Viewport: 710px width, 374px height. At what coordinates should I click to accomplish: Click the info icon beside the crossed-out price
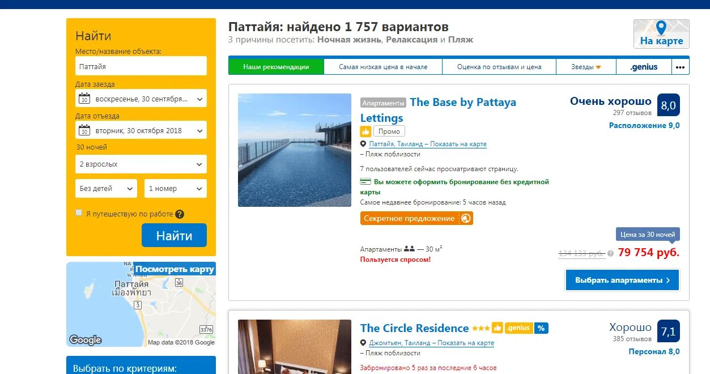point(610,253)
